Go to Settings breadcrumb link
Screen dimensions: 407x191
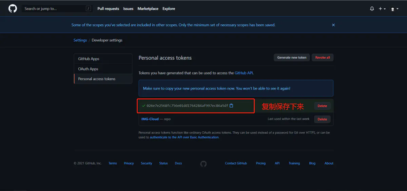pos(80,40)
